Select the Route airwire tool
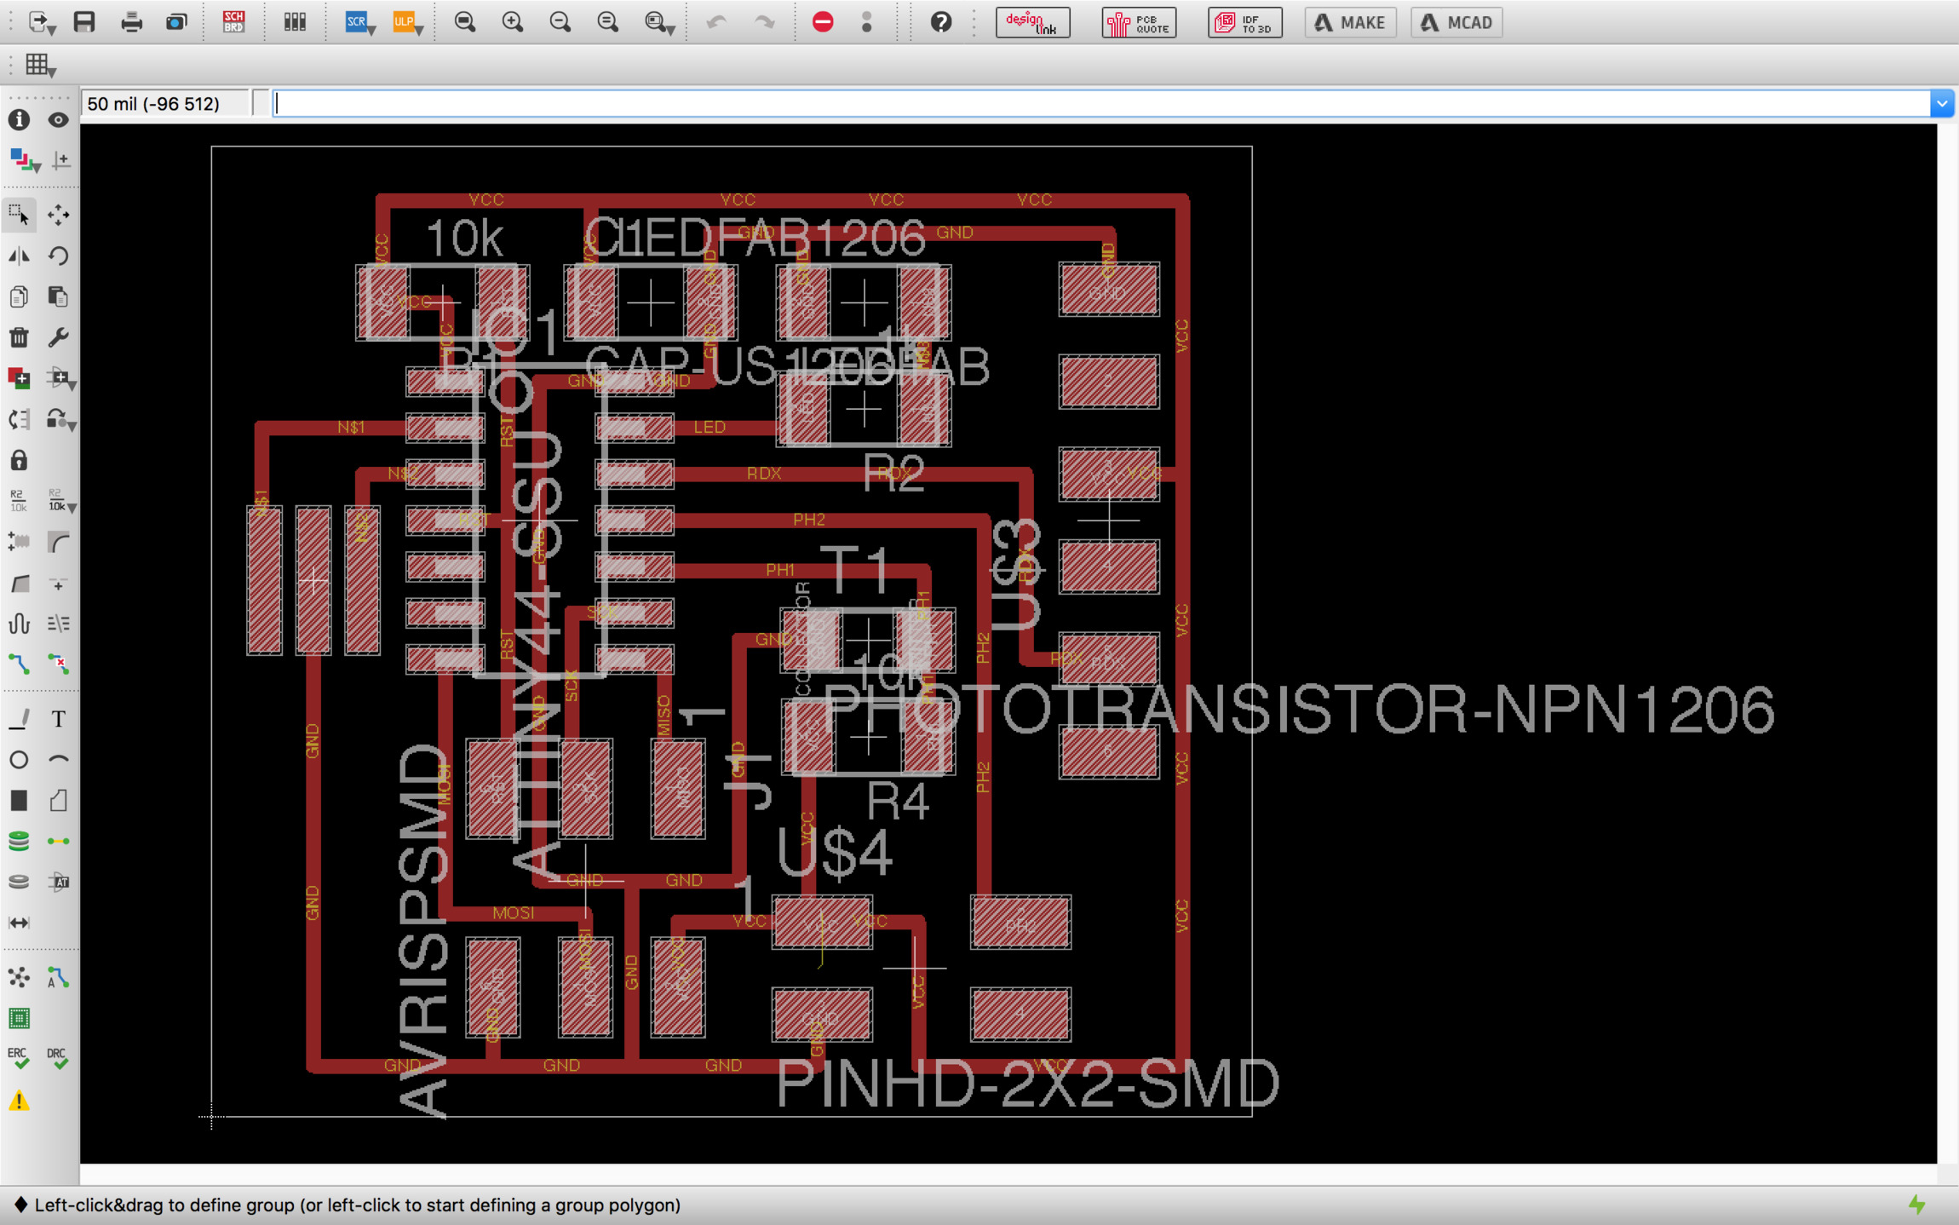The image size is (1959, 1225). [19, 664]
